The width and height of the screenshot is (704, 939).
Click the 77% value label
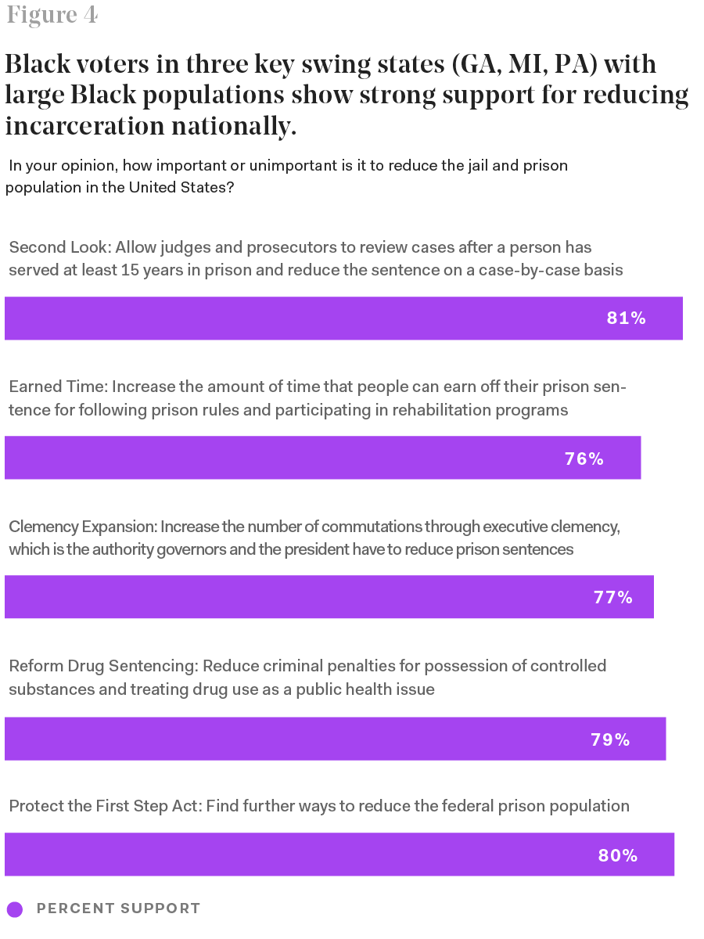[613, 598]
